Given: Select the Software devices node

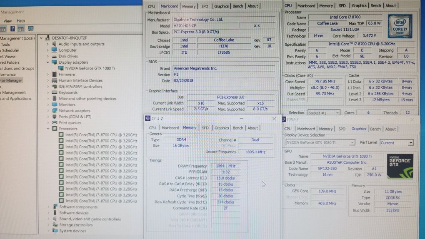Looking at the screenshot, I should tap(74, 213).
